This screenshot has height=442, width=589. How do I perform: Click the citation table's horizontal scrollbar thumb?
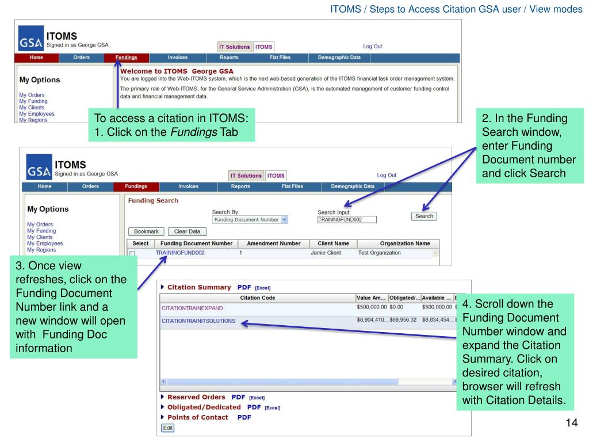tap(283, 382)
